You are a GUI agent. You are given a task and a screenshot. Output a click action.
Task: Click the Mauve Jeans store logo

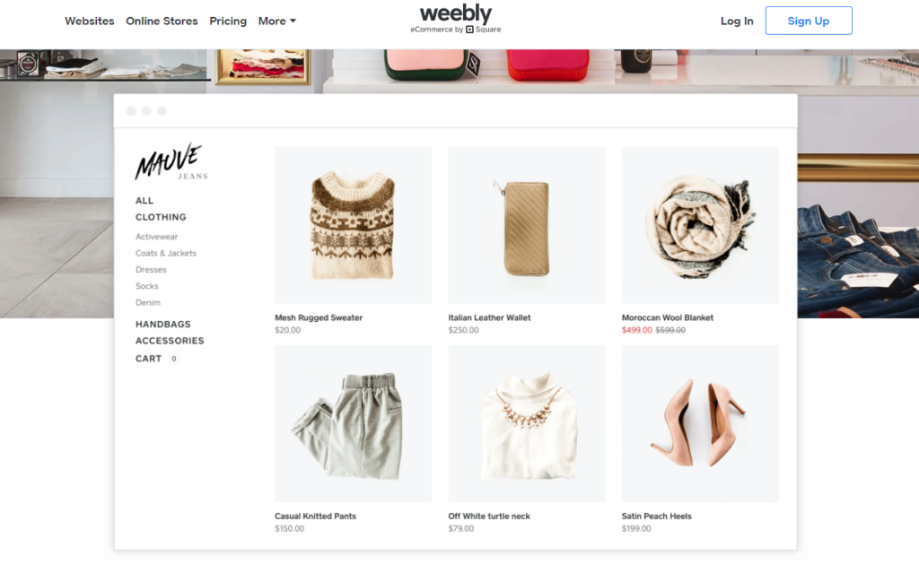(171, 161)
